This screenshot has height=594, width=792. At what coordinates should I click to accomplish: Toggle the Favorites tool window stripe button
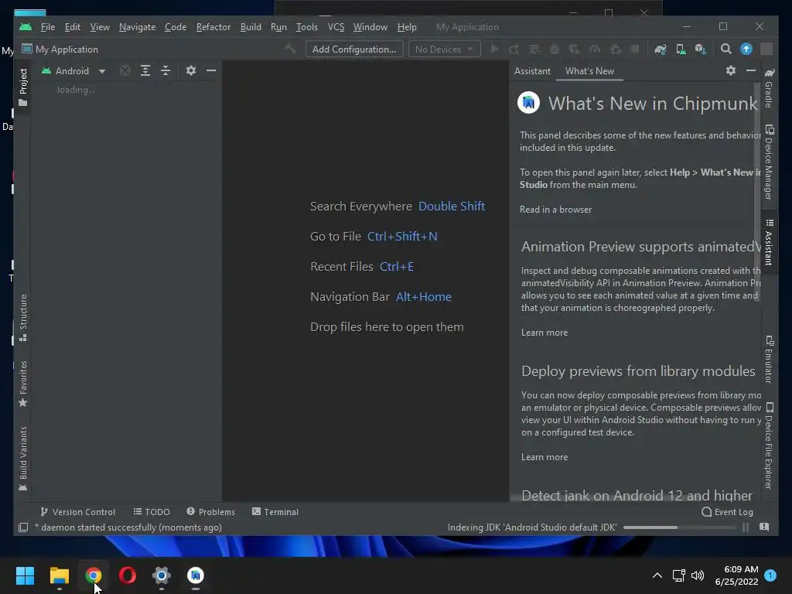[22, 384]
